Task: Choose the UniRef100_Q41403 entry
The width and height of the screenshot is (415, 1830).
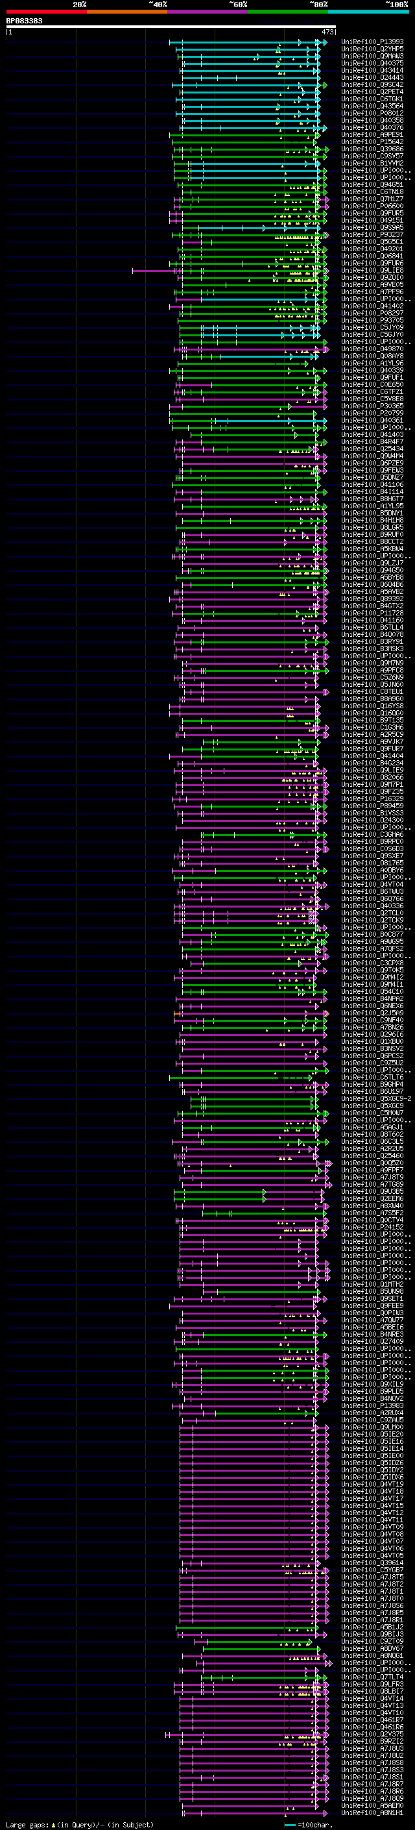Action: click(372, 435)
